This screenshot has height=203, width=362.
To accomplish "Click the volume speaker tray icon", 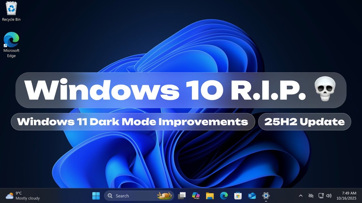I will tap(329, 196).
